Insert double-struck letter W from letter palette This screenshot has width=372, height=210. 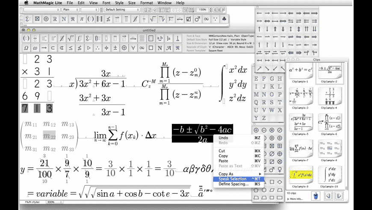272,110
